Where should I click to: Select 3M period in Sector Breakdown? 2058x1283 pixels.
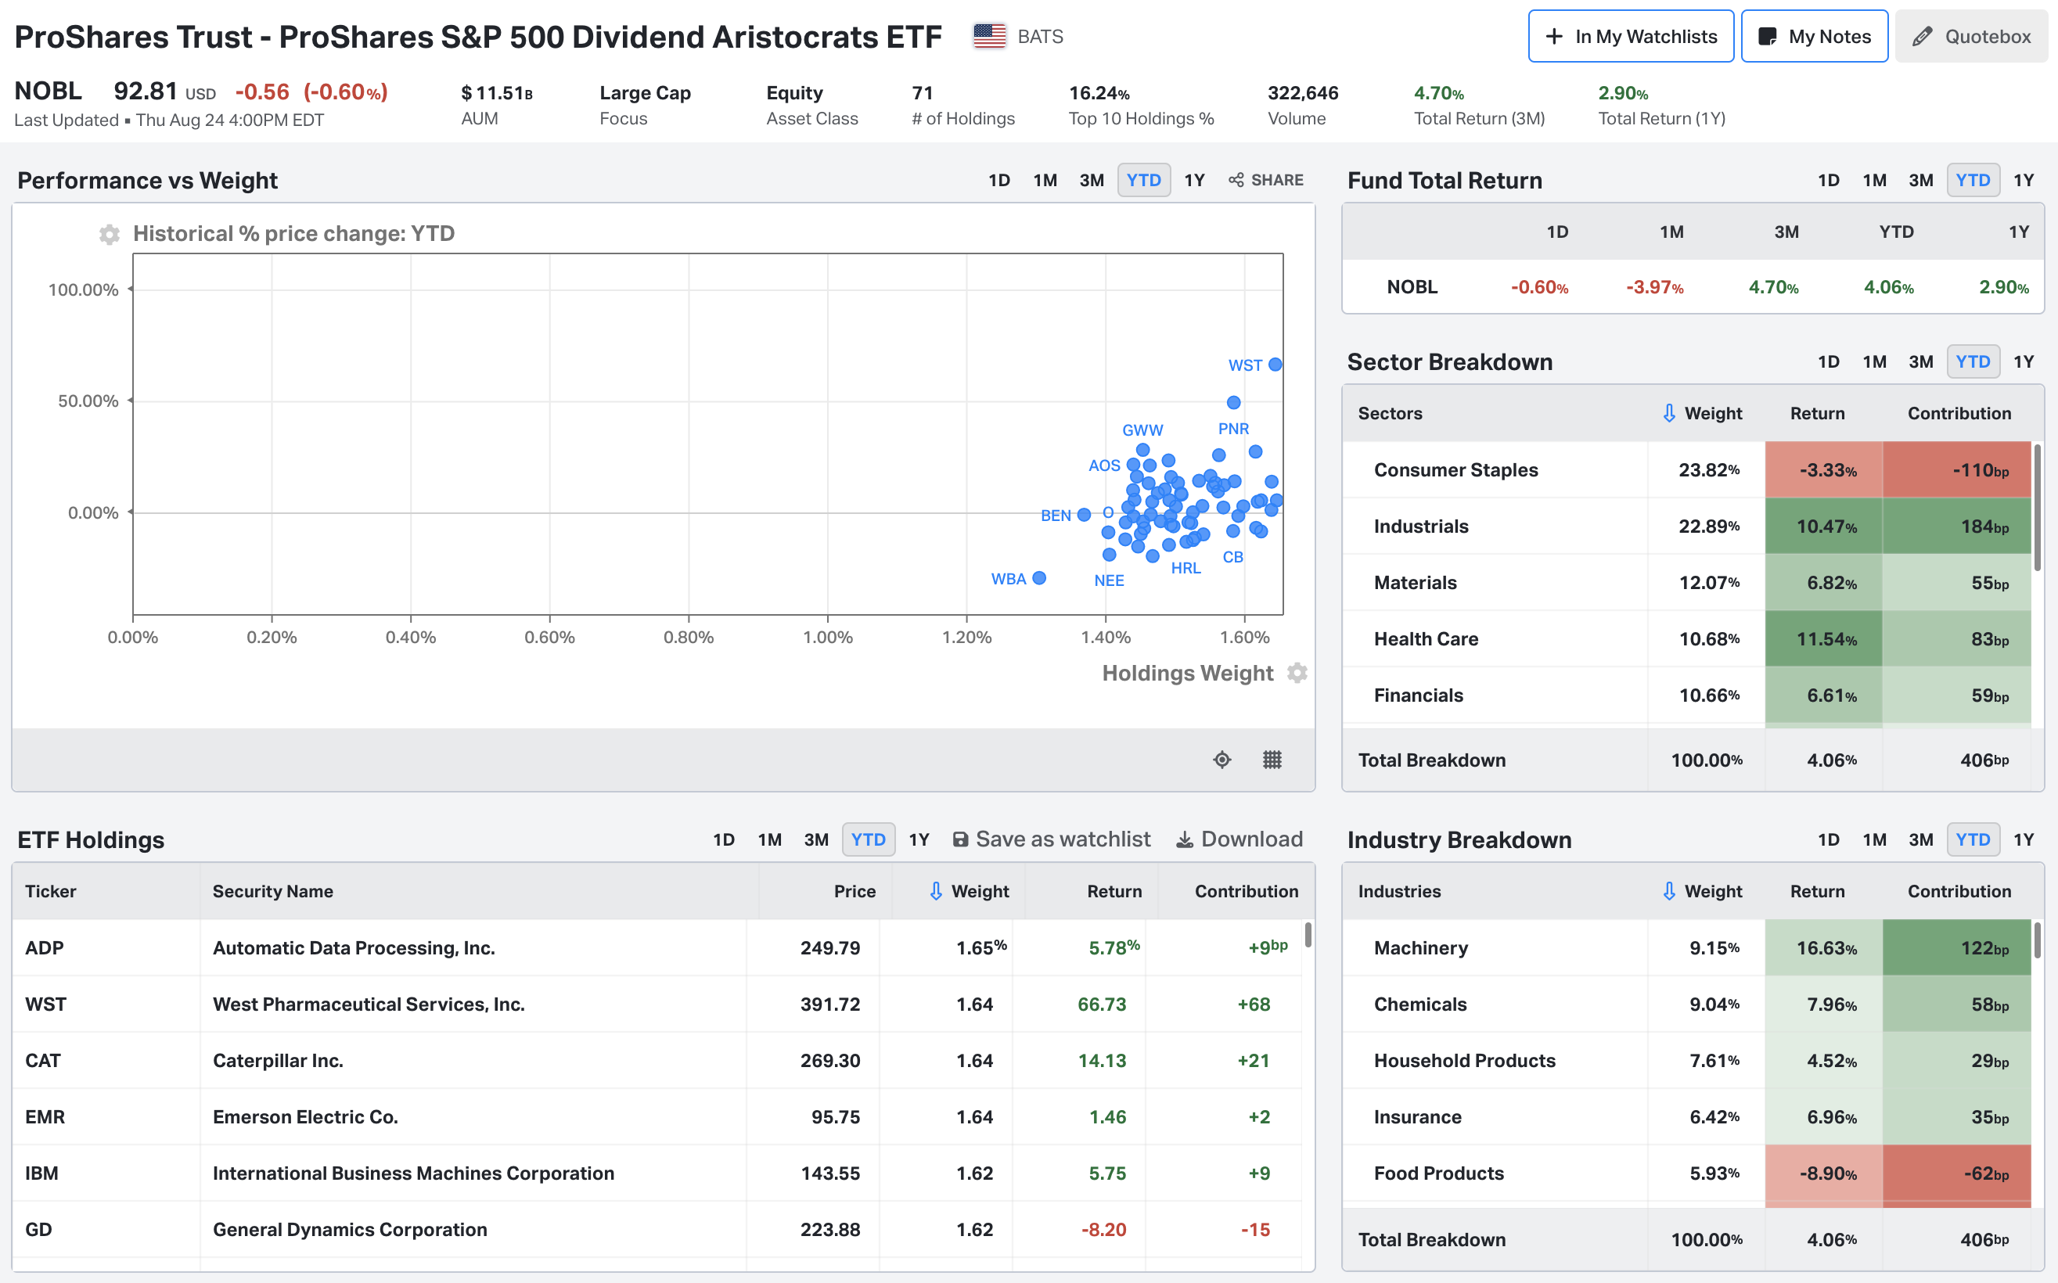click(1920, 361)
